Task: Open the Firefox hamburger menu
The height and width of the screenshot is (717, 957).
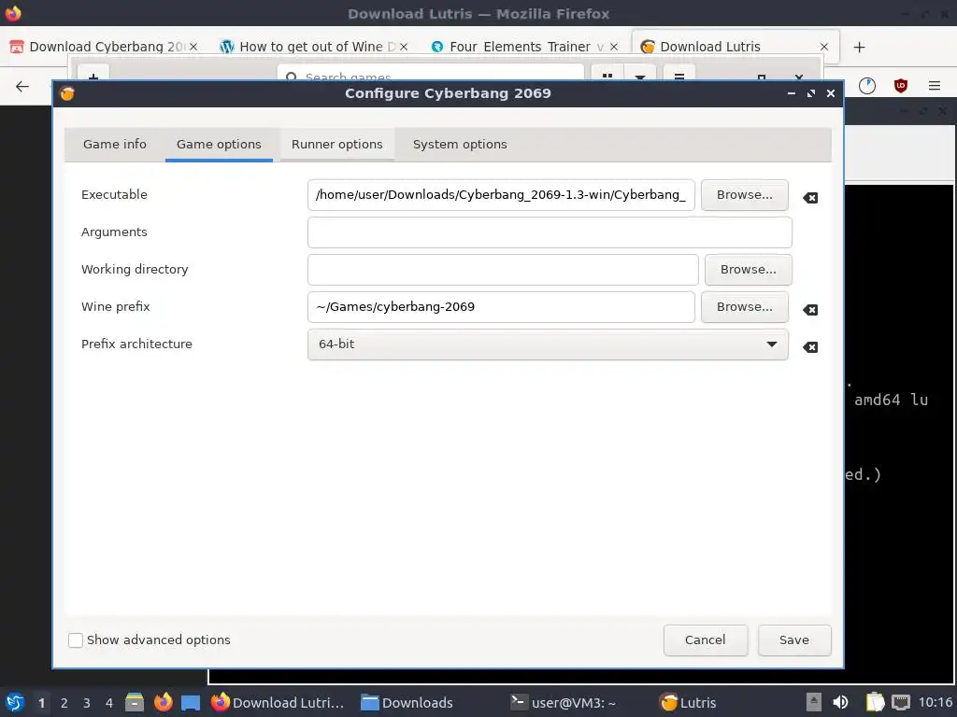Action: [934, 86]
